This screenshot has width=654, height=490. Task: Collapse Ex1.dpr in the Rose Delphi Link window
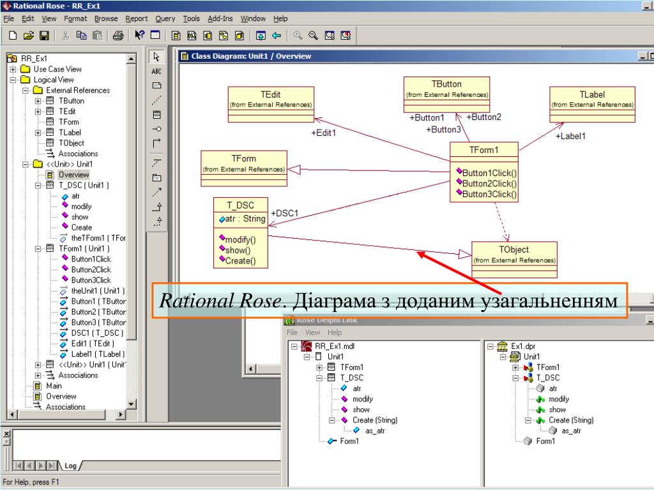coord(490,346)
